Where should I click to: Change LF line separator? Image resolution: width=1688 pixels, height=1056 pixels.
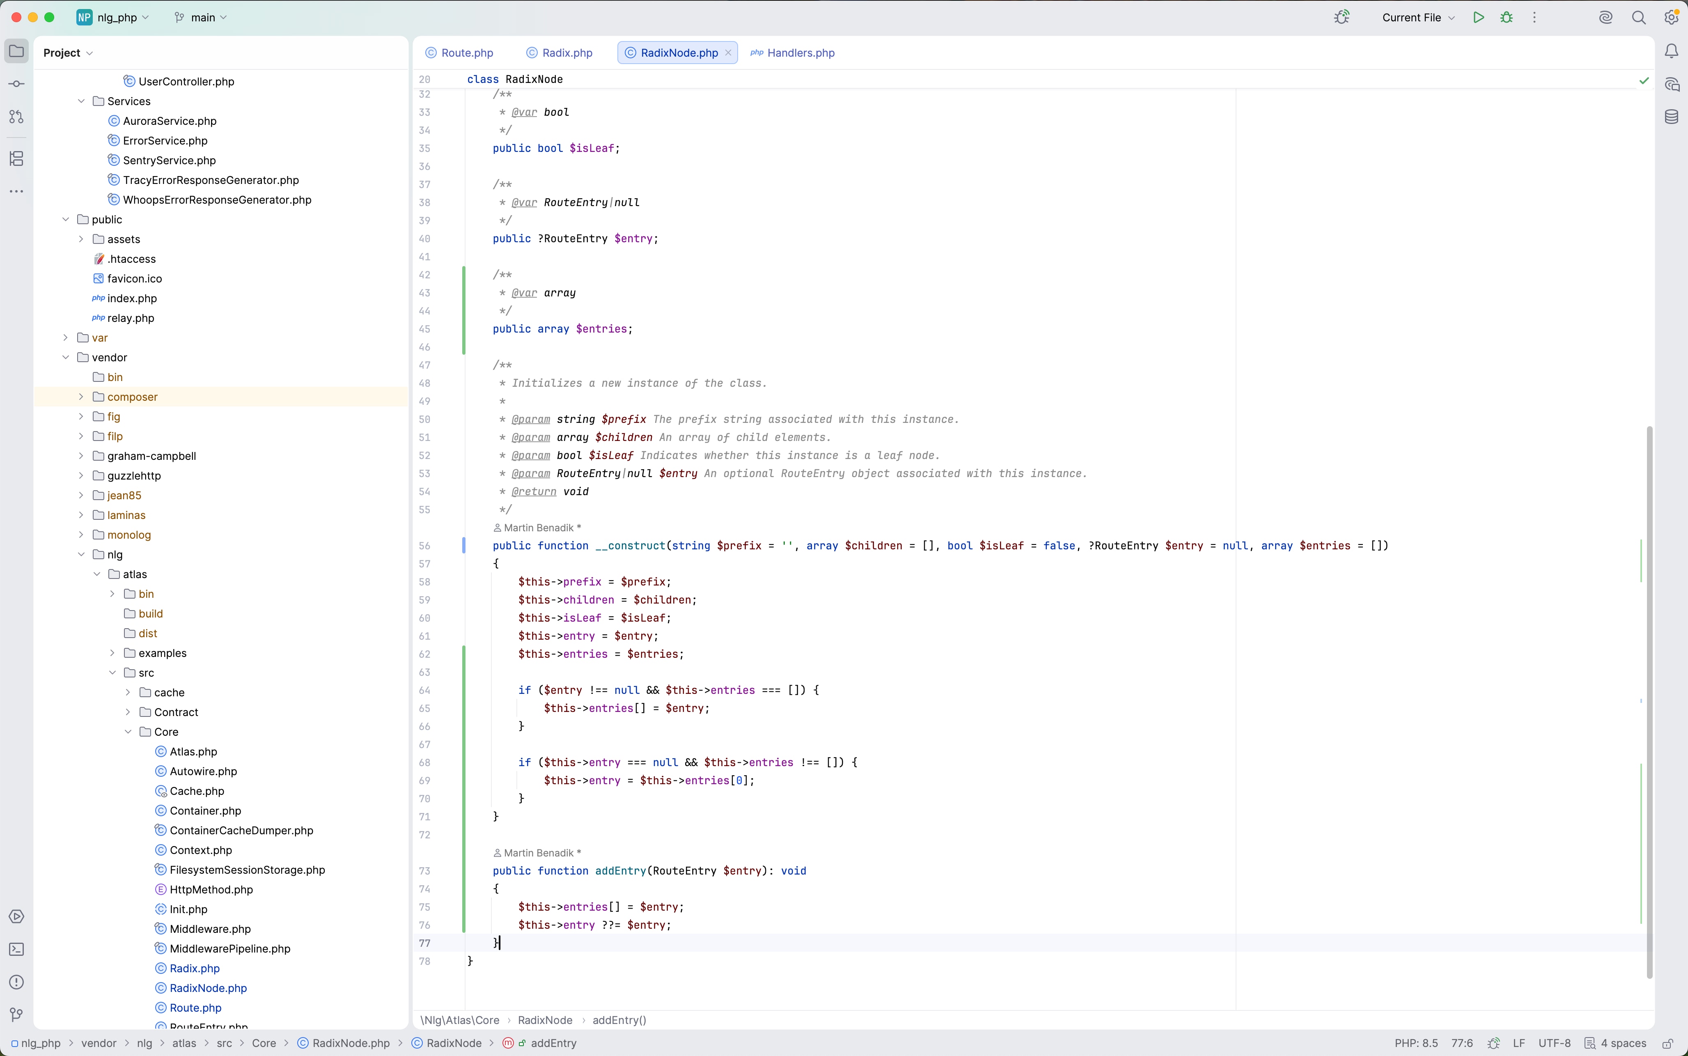pos(1518,1043)
